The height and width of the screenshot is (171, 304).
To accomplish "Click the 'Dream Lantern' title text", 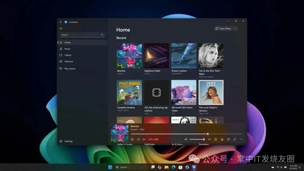I will (179, 71).
